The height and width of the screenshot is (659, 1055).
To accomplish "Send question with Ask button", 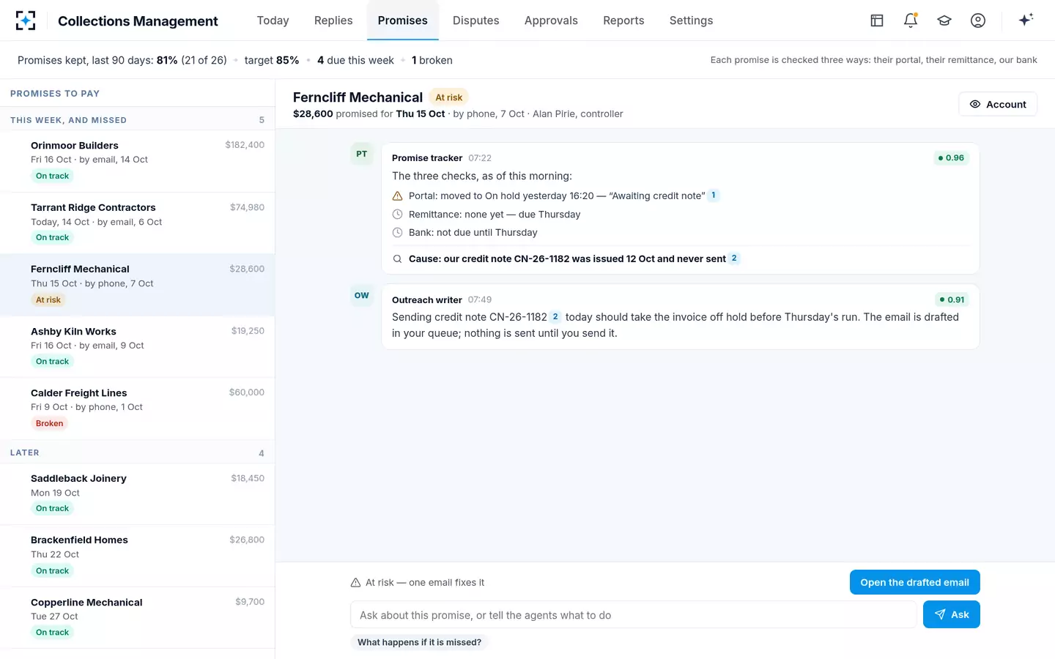I will [x=951, y=614].
